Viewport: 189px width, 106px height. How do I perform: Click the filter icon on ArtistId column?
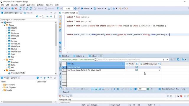point(137,64)
